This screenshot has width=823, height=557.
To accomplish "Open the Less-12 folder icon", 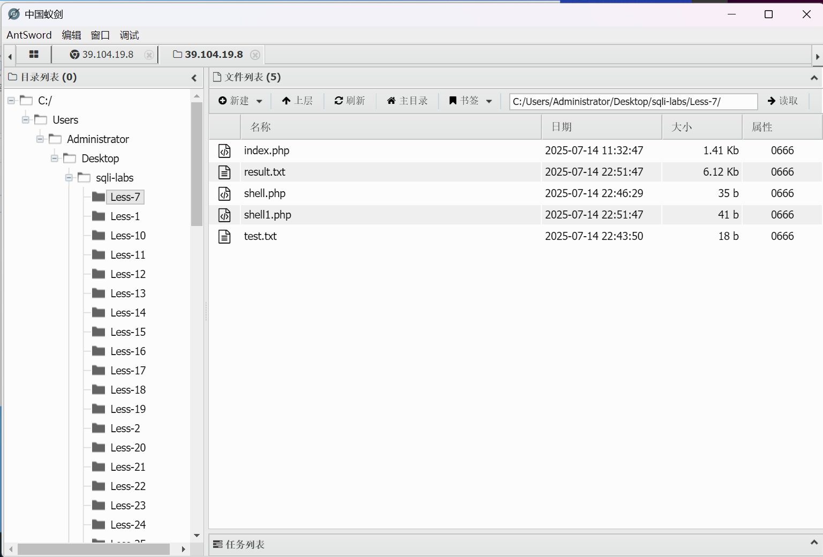I will 99,274.
